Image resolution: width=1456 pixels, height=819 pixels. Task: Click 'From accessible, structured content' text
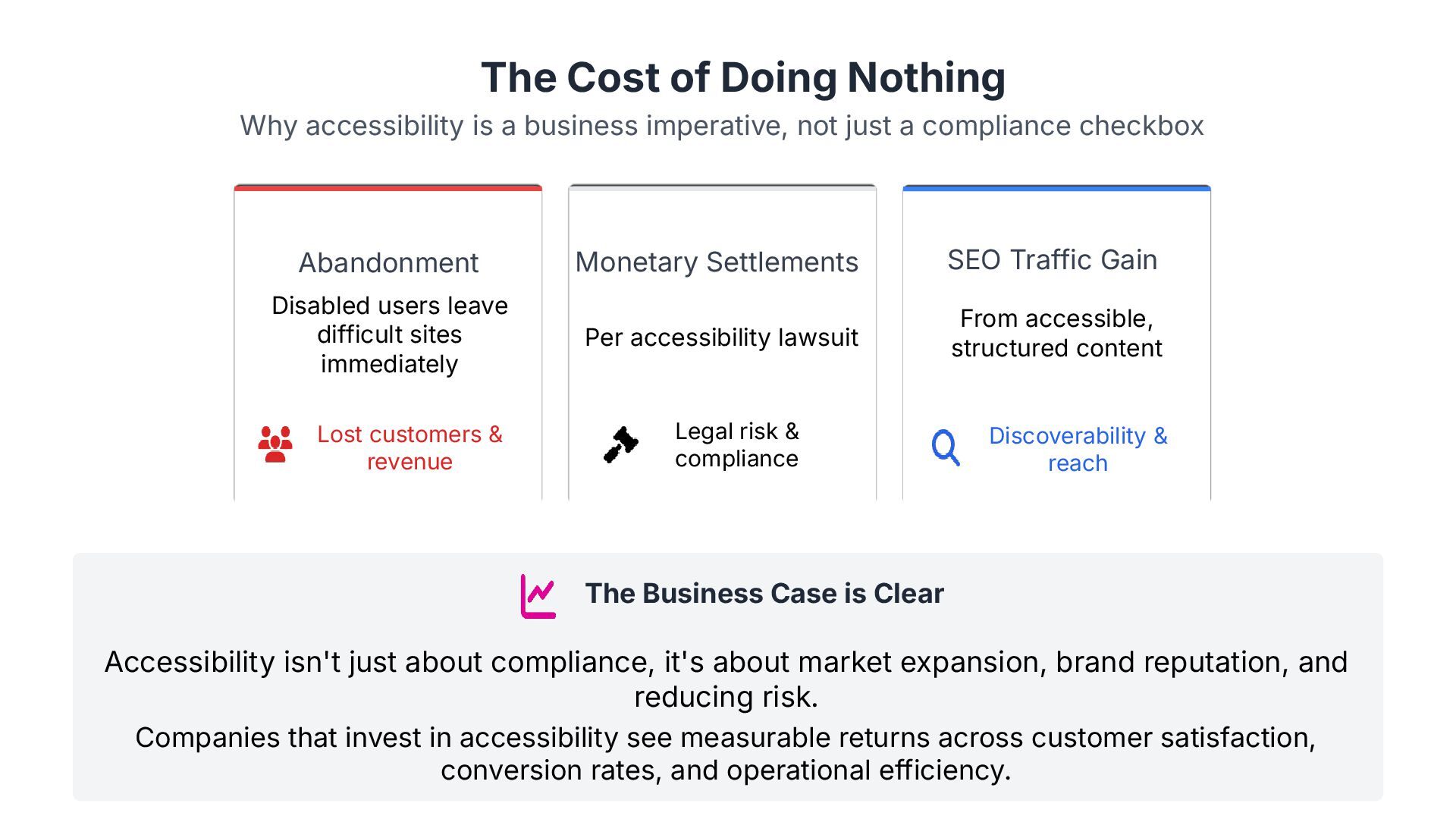(1056, 333)
